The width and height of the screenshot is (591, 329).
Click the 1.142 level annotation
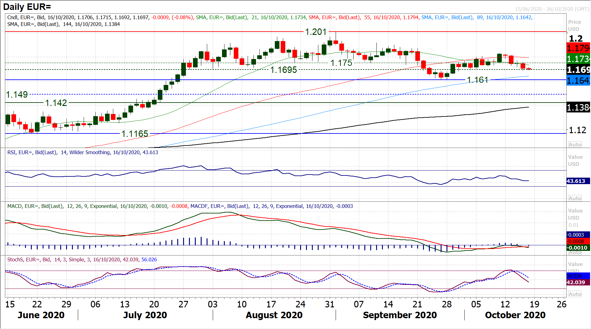(56, 103)
